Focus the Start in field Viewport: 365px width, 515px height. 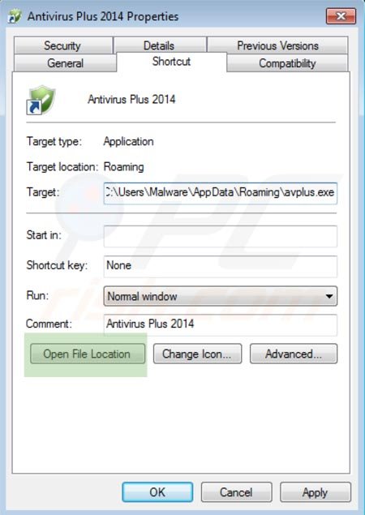[220, 237]
